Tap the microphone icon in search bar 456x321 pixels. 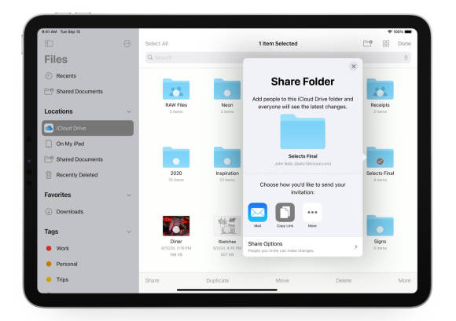click(406, 57)
